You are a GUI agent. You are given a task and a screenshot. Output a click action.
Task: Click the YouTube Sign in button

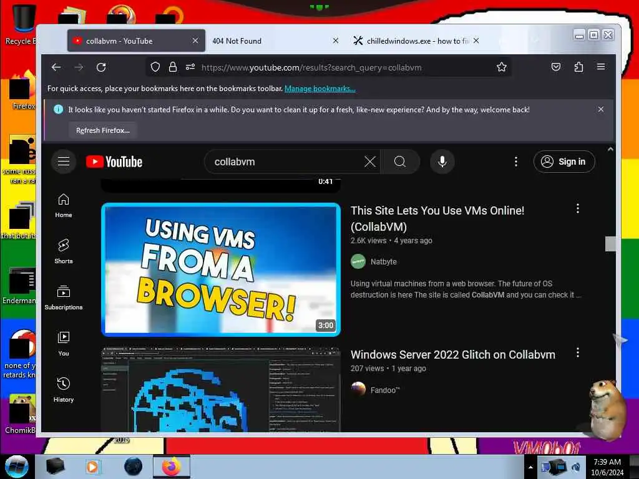564,162
